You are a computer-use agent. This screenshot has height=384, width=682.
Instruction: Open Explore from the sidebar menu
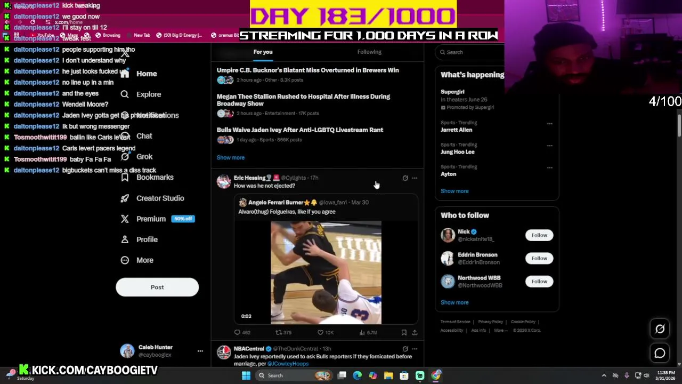(x=149, y=94)
